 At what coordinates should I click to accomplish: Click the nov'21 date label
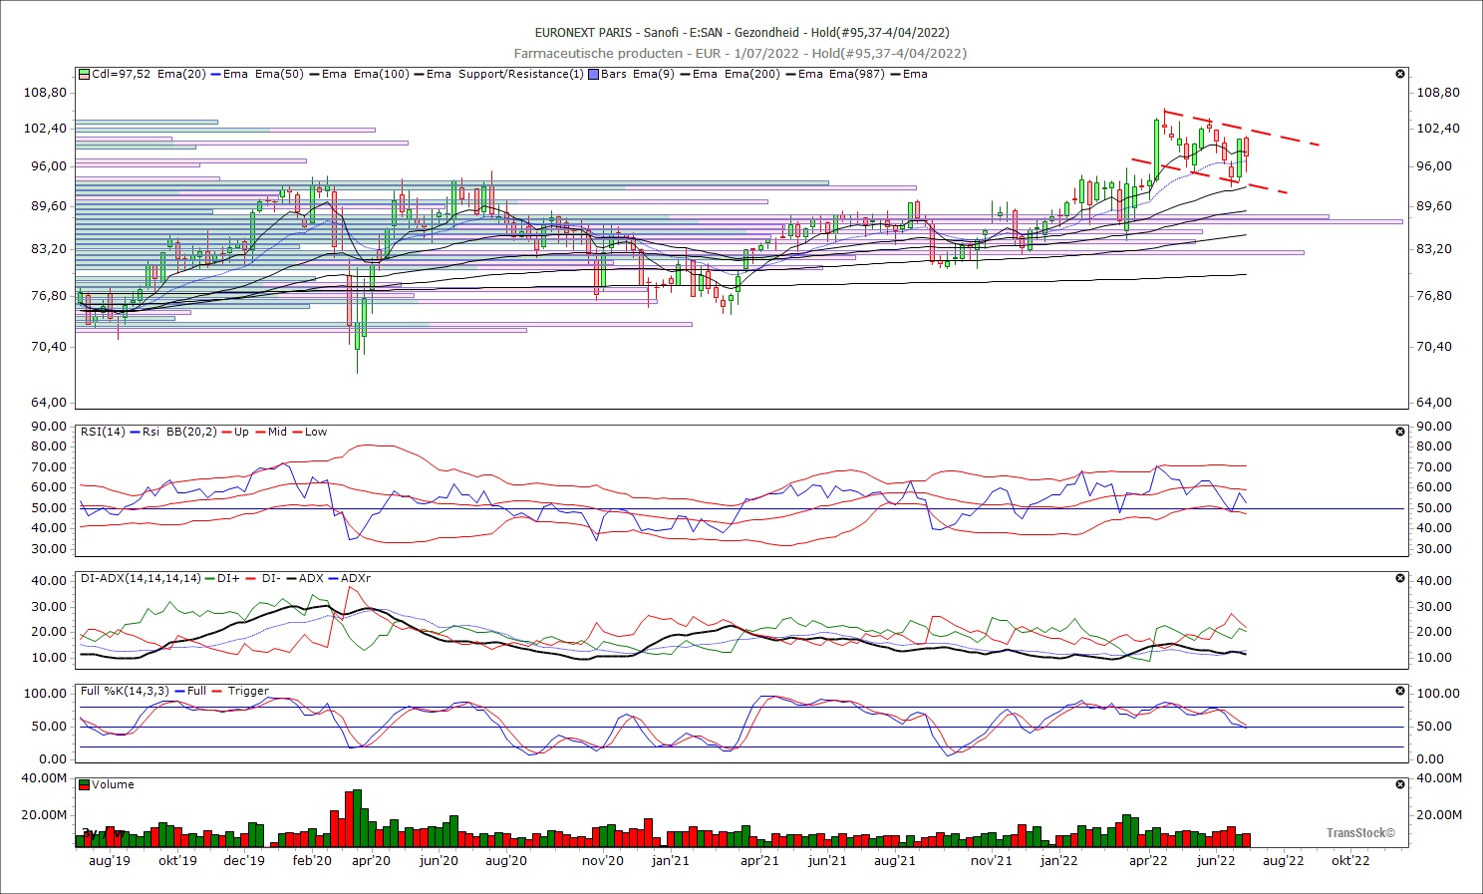pos(992,861)
